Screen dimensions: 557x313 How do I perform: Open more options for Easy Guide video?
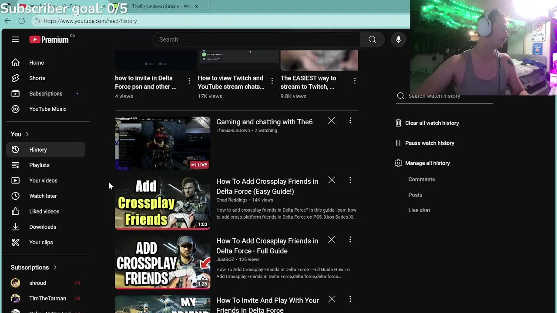350,180
